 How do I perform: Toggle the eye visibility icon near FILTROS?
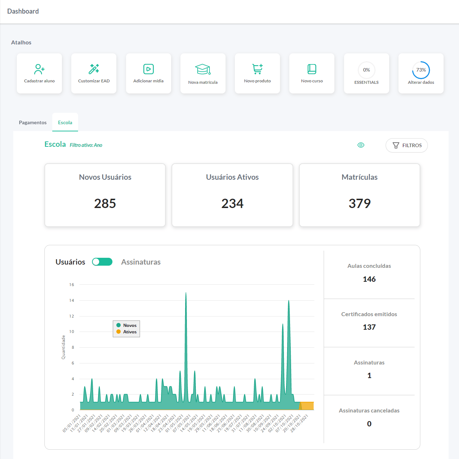[x=361, y=145]
